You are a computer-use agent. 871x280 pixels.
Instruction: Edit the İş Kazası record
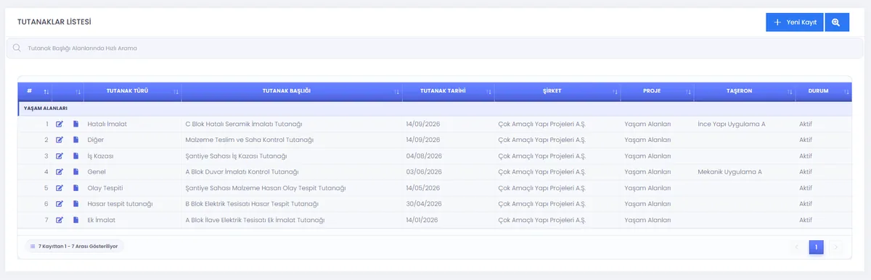60,156
